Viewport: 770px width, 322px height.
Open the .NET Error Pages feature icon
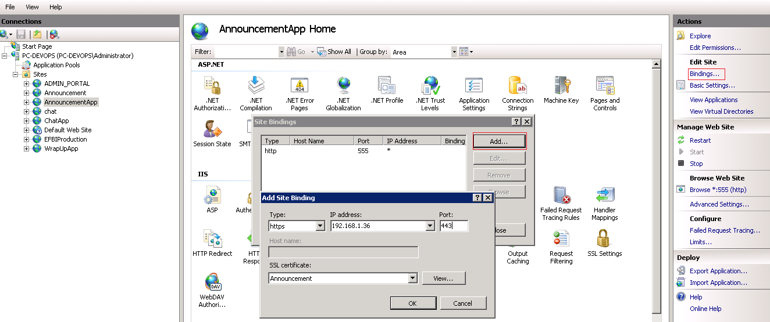299,93
